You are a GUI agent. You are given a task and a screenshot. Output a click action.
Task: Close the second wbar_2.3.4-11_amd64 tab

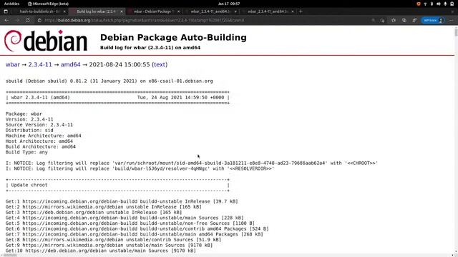pos(293,11)
